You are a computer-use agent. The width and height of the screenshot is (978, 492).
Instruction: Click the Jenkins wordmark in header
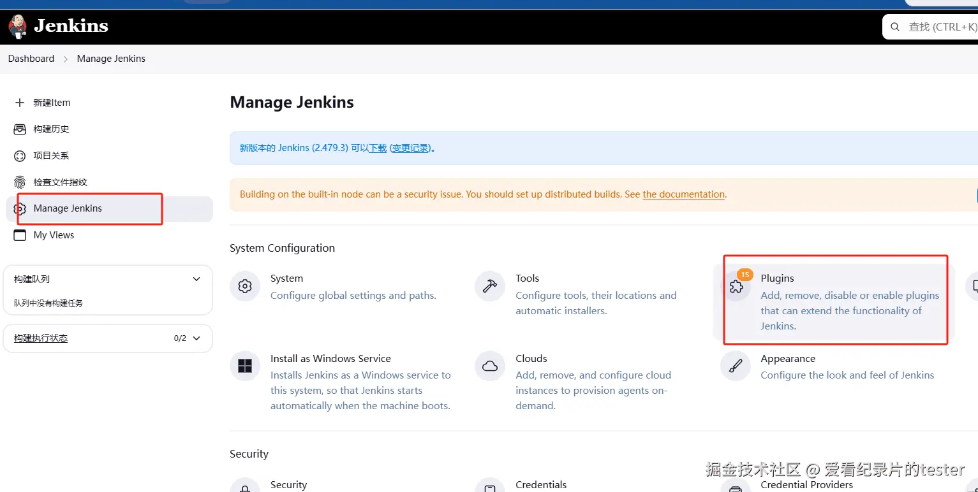[71, 26]
